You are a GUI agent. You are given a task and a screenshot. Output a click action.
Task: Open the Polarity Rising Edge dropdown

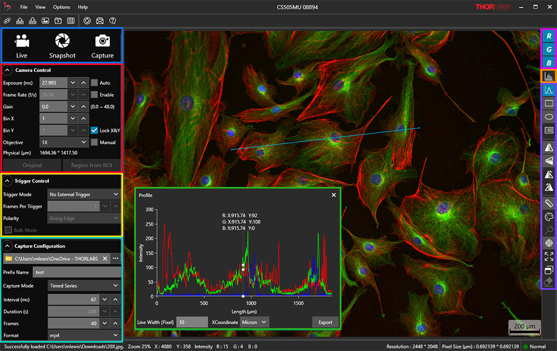[x=84, y=218]
